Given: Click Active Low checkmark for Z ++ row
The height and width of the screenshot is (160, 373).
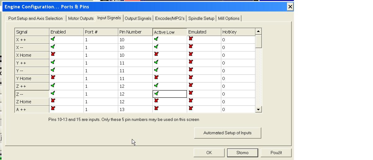Looking at the screenshot, I should 156,85.
